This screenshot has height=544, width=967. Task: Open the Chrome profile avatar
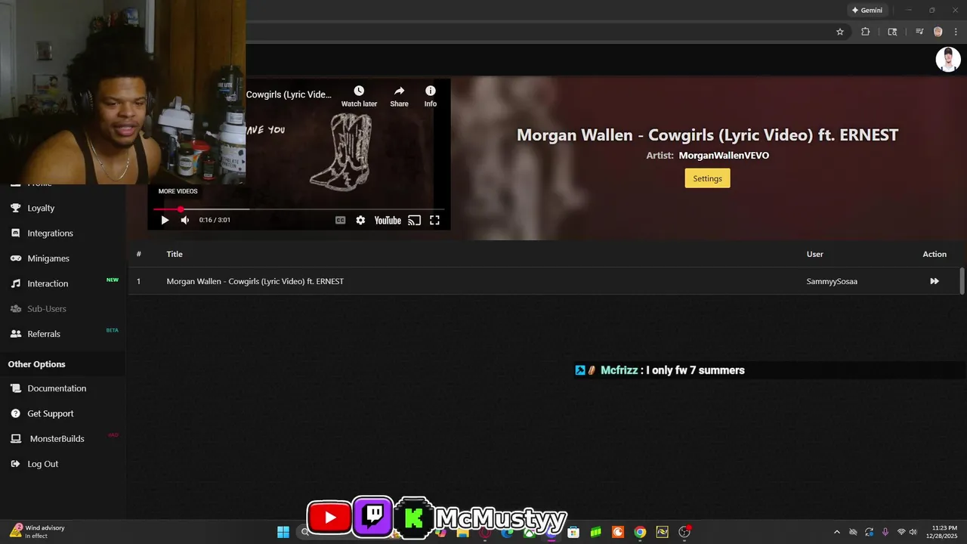(938, 32)
